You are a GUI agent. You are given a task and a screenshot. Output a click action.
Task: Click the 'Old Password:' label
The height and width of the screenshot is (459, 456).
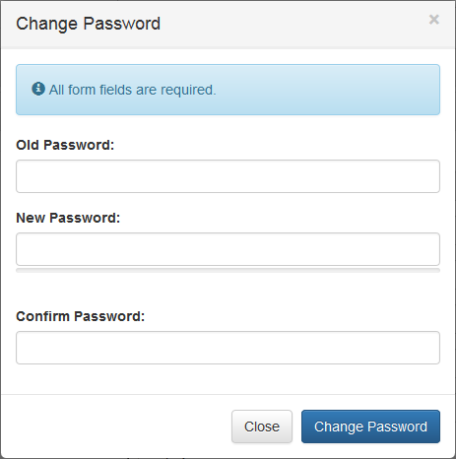pyautogui.click(x=65, y=145)
